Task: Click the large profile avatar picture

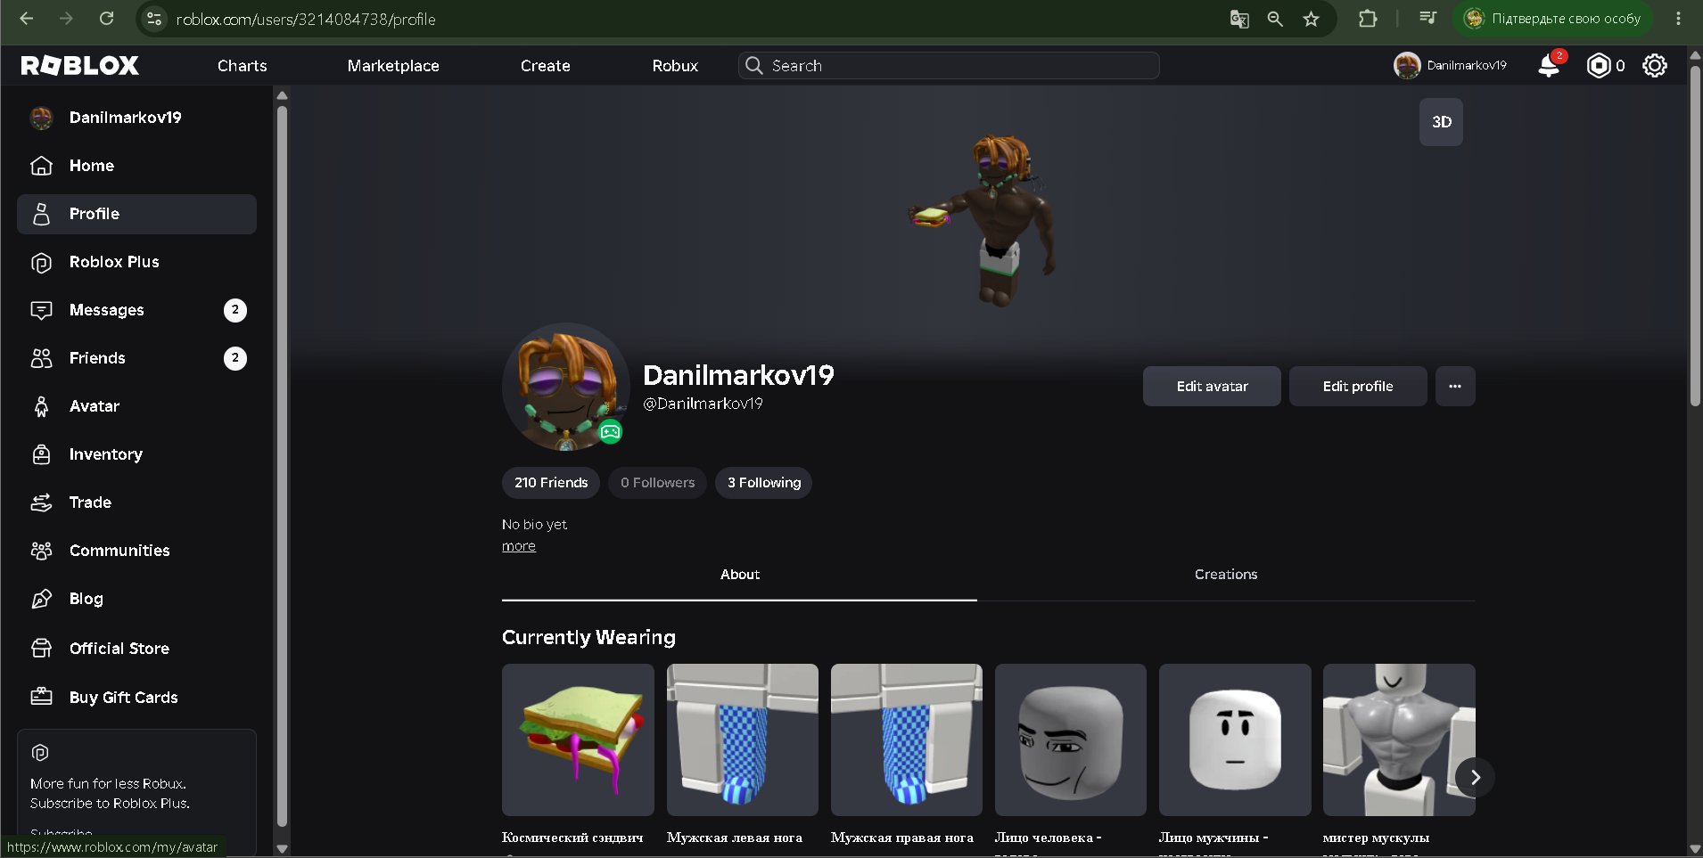Action: point(565,387)
